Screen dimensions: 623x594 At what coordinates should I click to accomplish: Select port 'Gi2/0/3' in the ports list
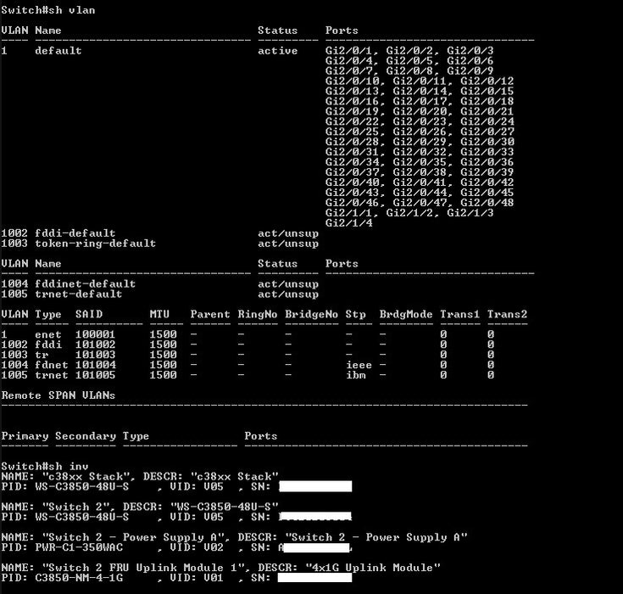(470, 51)
